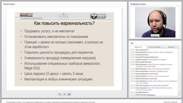Viewport: 183px width, 103px height.
Task: Click the presenter's webcam video
Action: point(155,22)
